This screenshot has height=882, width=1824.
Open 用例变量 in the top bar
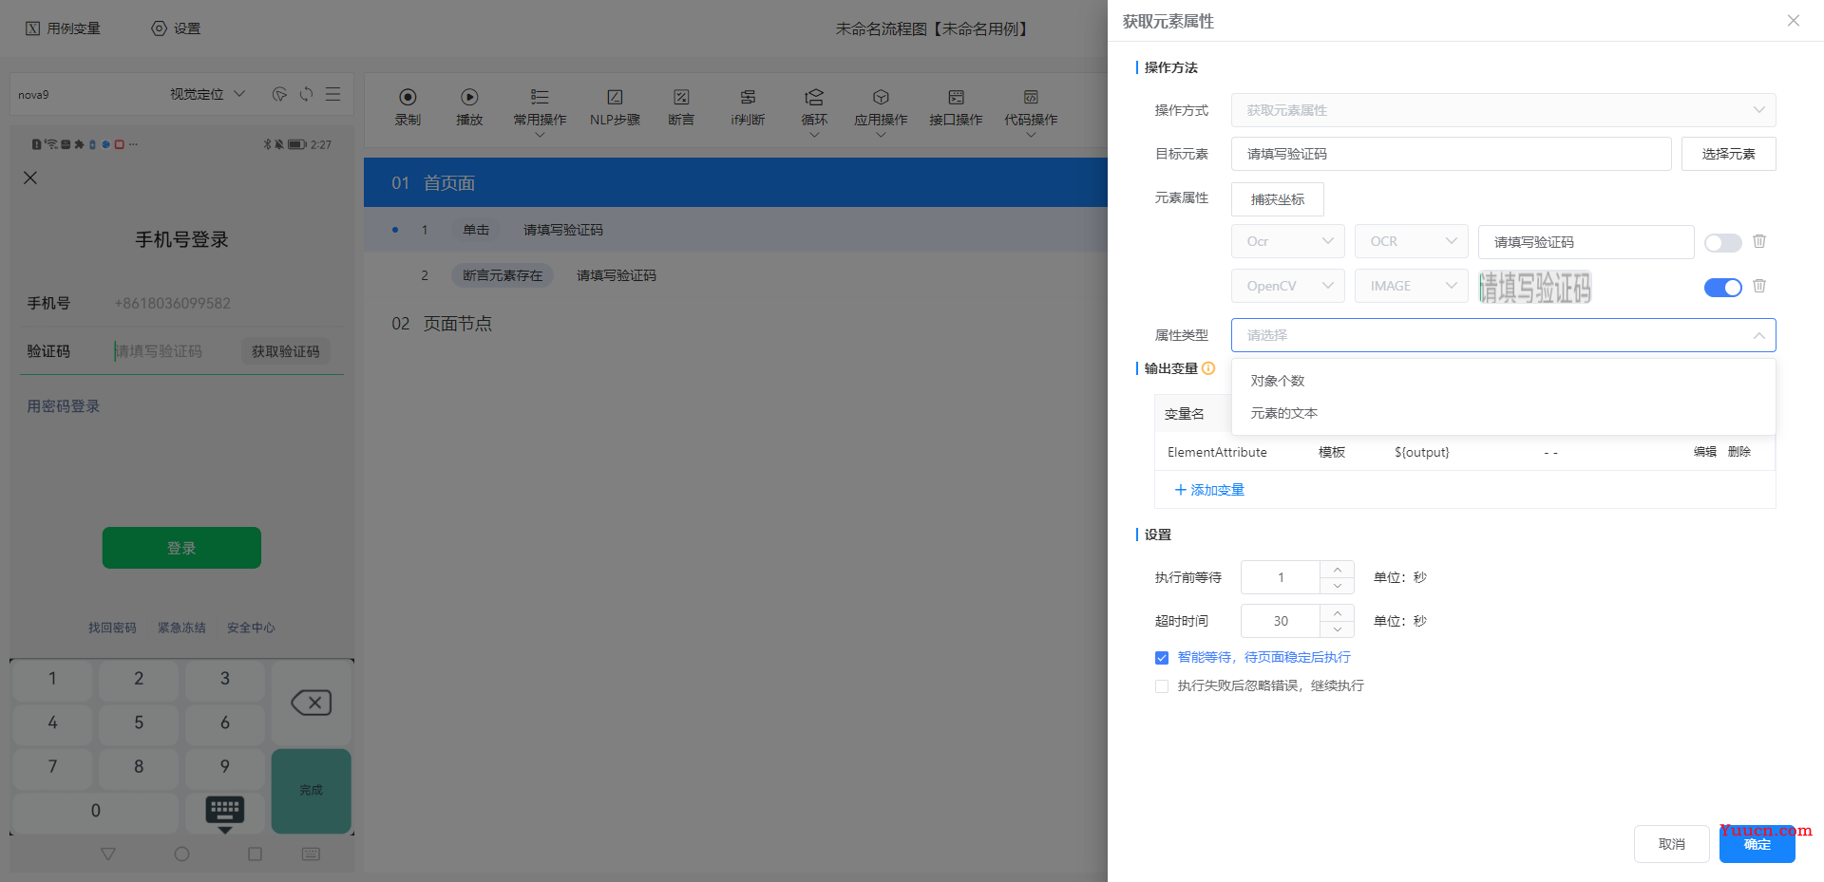(x=63, y=28)
